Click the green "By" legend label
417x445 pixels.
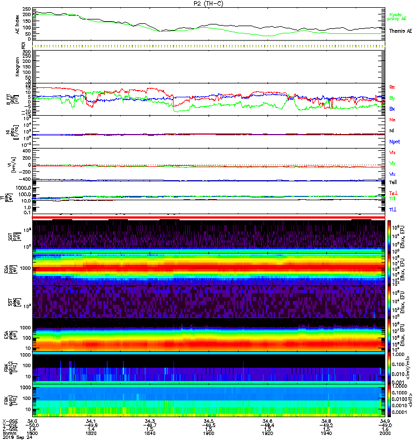(x=392, y=98)
